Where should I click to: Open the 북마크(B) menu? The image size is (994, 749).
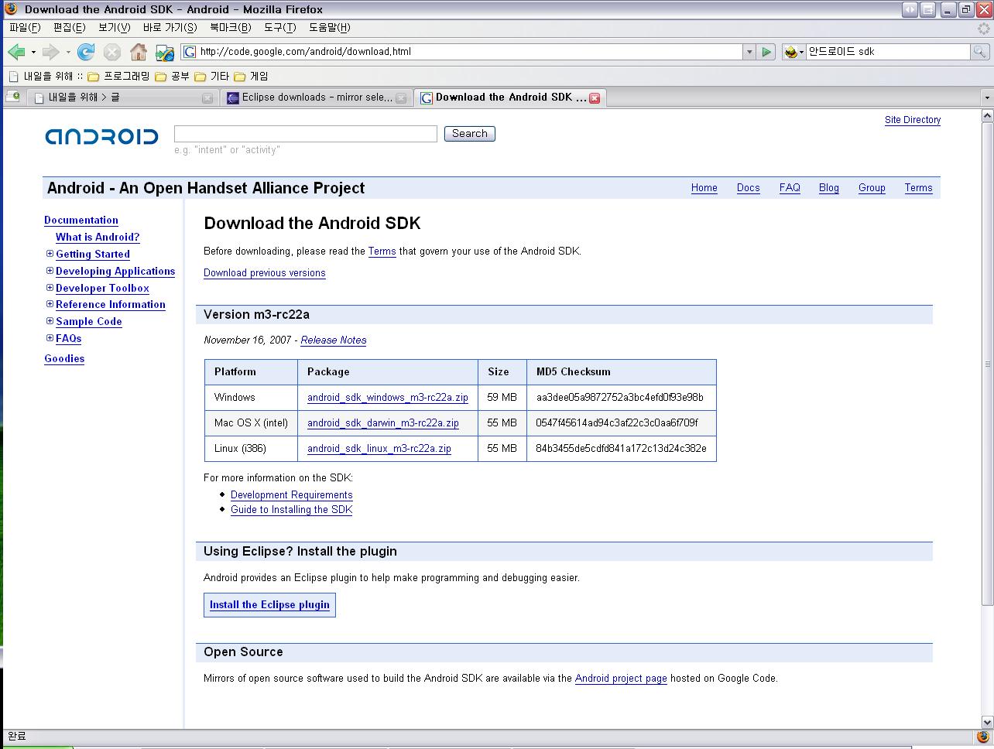(x=230, y=28)
